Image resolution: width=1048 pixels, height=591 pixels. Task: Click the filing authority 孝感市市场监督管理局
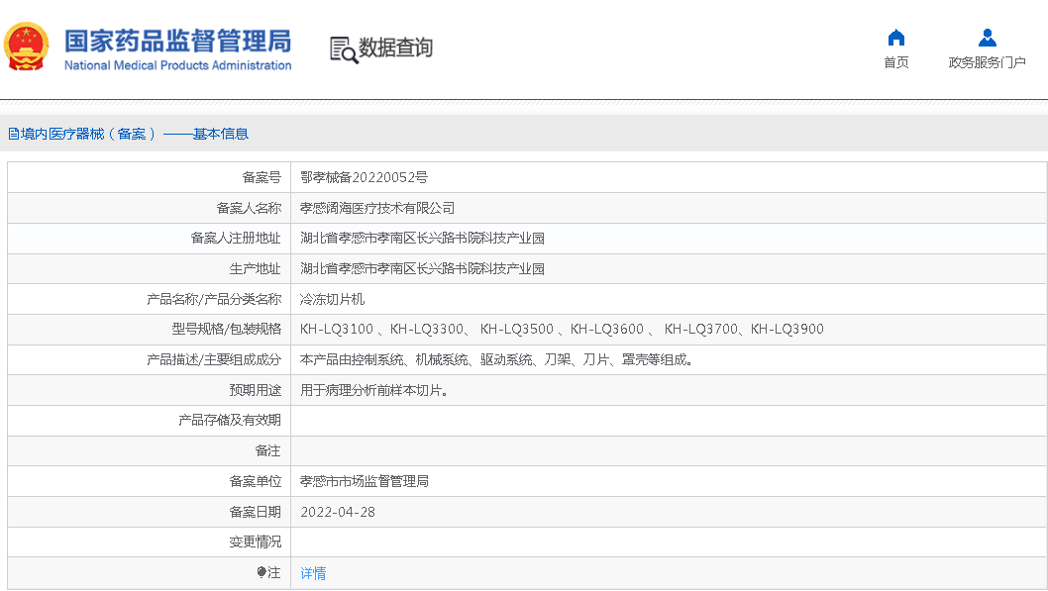(364, 481)
